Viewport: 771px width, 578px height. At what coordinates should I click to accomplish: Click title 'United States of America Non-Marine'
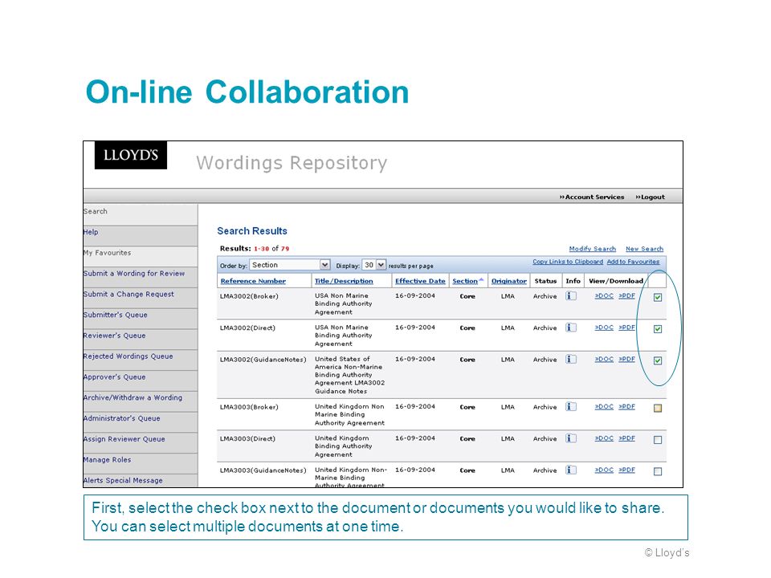tap(349, 363)
